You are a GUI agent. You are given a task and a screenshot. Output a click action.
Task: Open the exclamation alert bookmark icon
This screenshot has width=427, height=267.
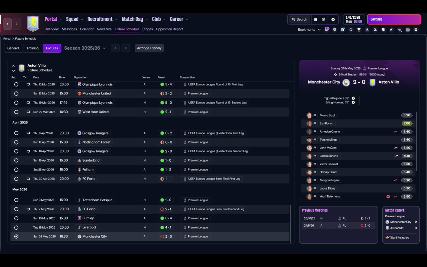click(343, 30)
